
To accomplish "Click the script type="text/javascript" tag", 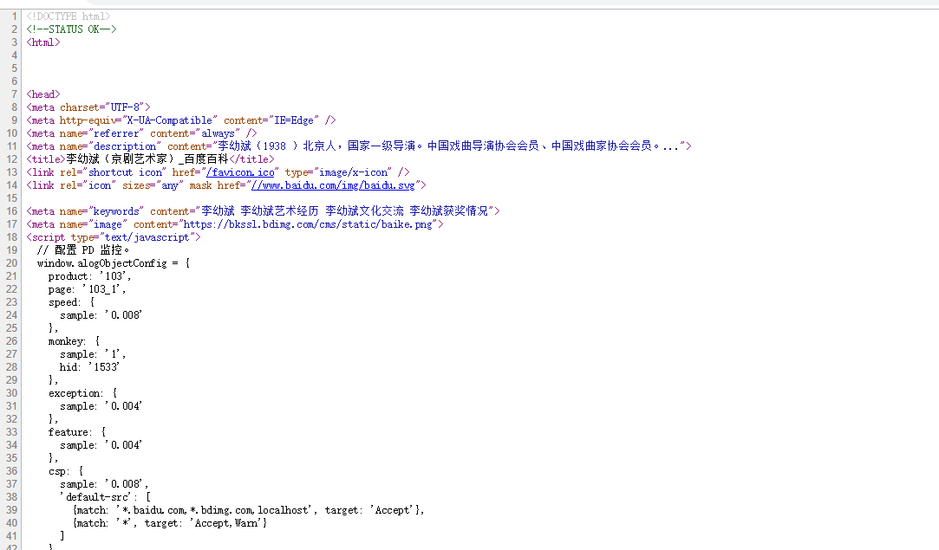I will (114, 237).
